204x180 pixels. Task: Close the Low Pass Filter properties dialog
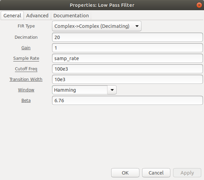(x=199, y=5)
